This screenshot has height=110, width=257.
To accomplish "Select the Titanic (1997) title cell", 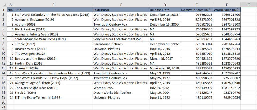I will (x=54, y=44).
